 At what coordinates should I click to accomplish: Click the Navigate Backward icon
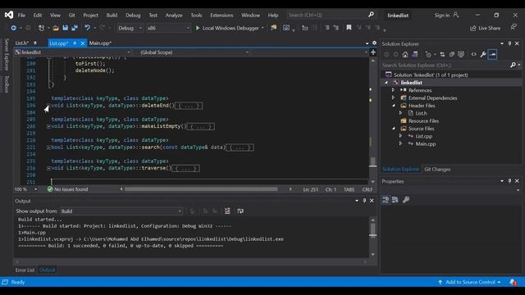coord(13,28)
